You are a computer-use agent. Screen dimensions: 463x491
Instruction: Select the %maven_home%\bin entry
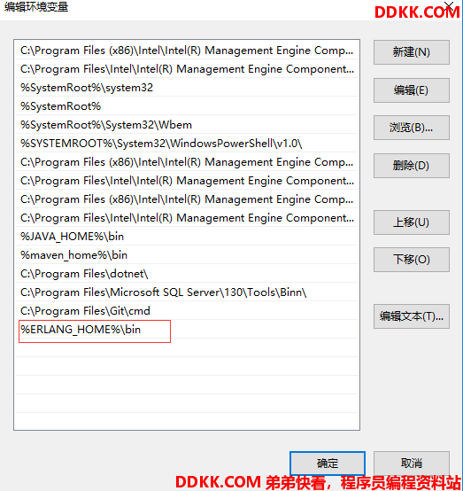tap(187, 255)
